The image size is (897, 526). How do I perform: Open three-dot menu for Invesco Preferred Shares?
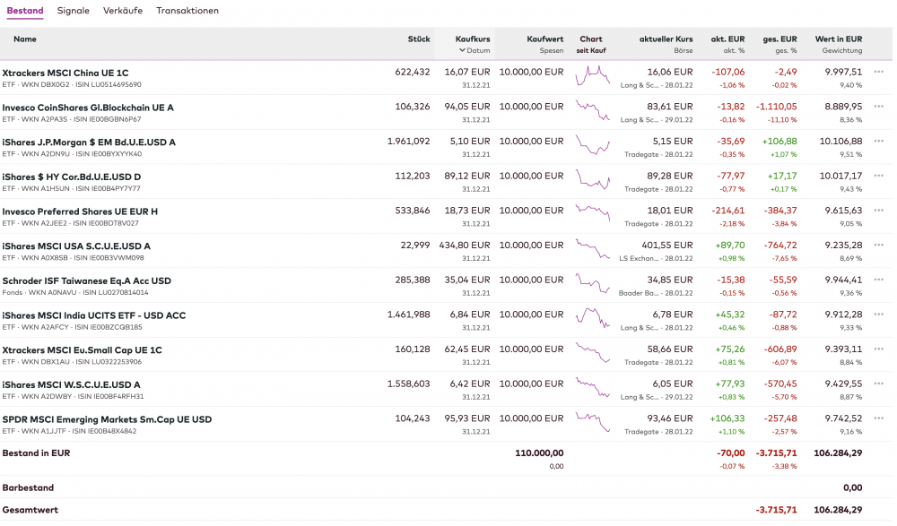878,211
